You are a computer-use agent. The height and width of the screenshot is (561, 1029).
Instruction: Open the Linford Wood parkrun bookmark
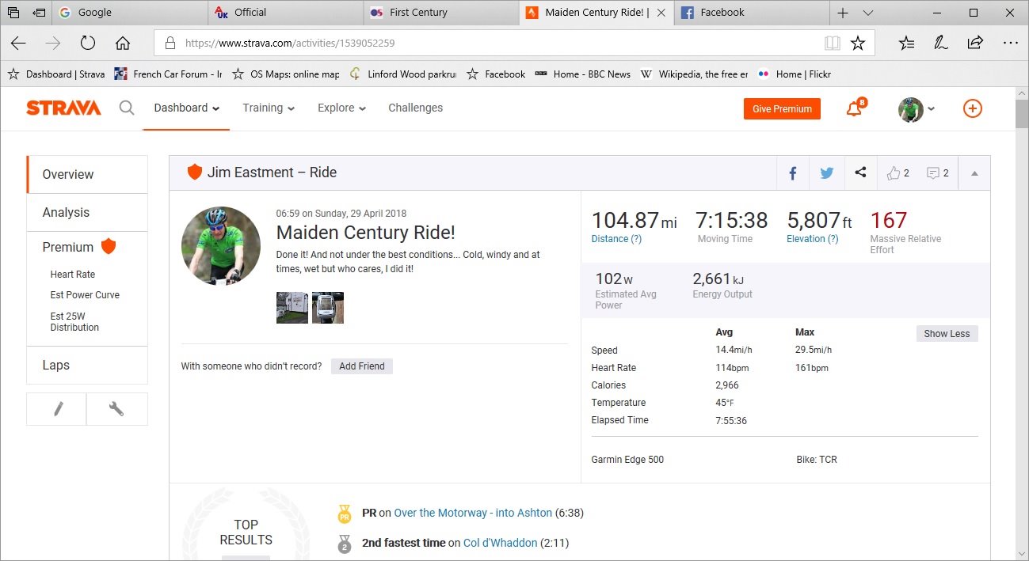click(402, 74)
